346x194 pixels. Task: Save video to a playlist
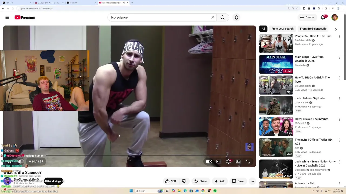(x=238, y=181)
